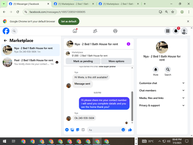Attach a photo using the image icon
Screen dimensions: 193x145
coord(72,130)
